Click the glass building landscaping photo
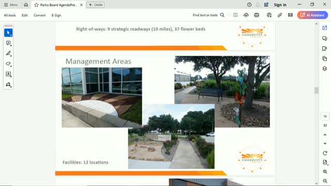331x186 pixels. pyautogui.click(x=102, y=98)
